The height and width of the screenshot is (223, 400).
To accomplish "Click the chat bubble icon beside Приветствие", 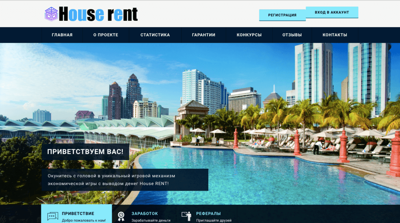I will coord(53,216).
